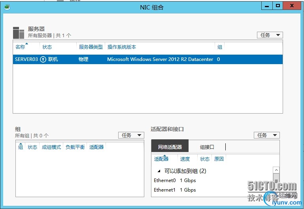Click the online status arrow icon for SERVER03

(43, 59)
